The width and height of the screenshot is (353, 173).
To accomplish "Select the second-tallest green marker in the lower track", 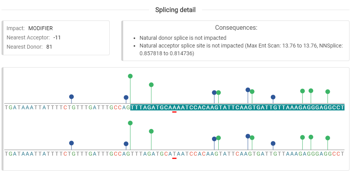I will 151,131.
